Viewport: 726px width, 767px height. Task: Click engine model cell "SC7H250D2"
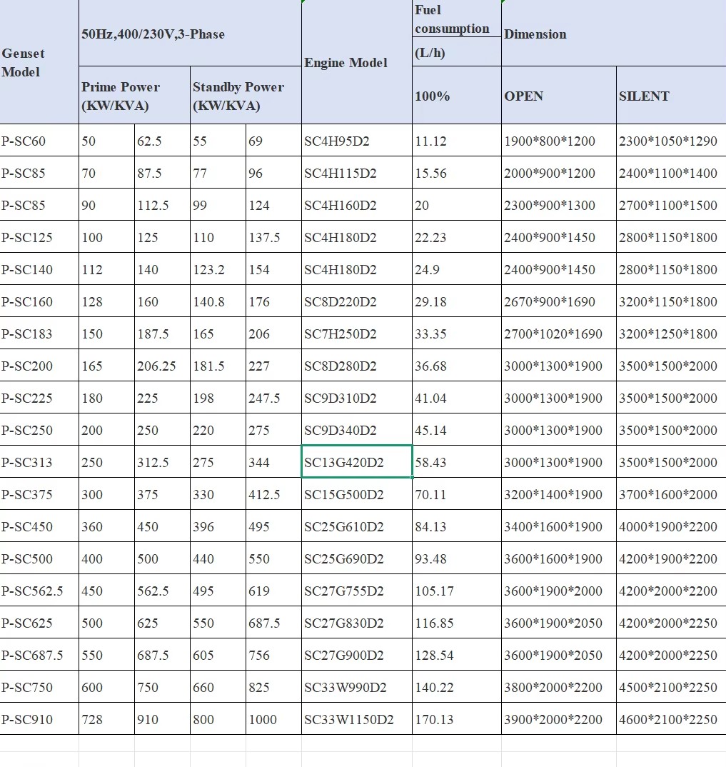tap(357, 334)
